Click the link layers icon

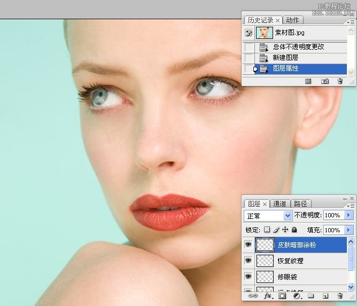click(x=253, y=296)
